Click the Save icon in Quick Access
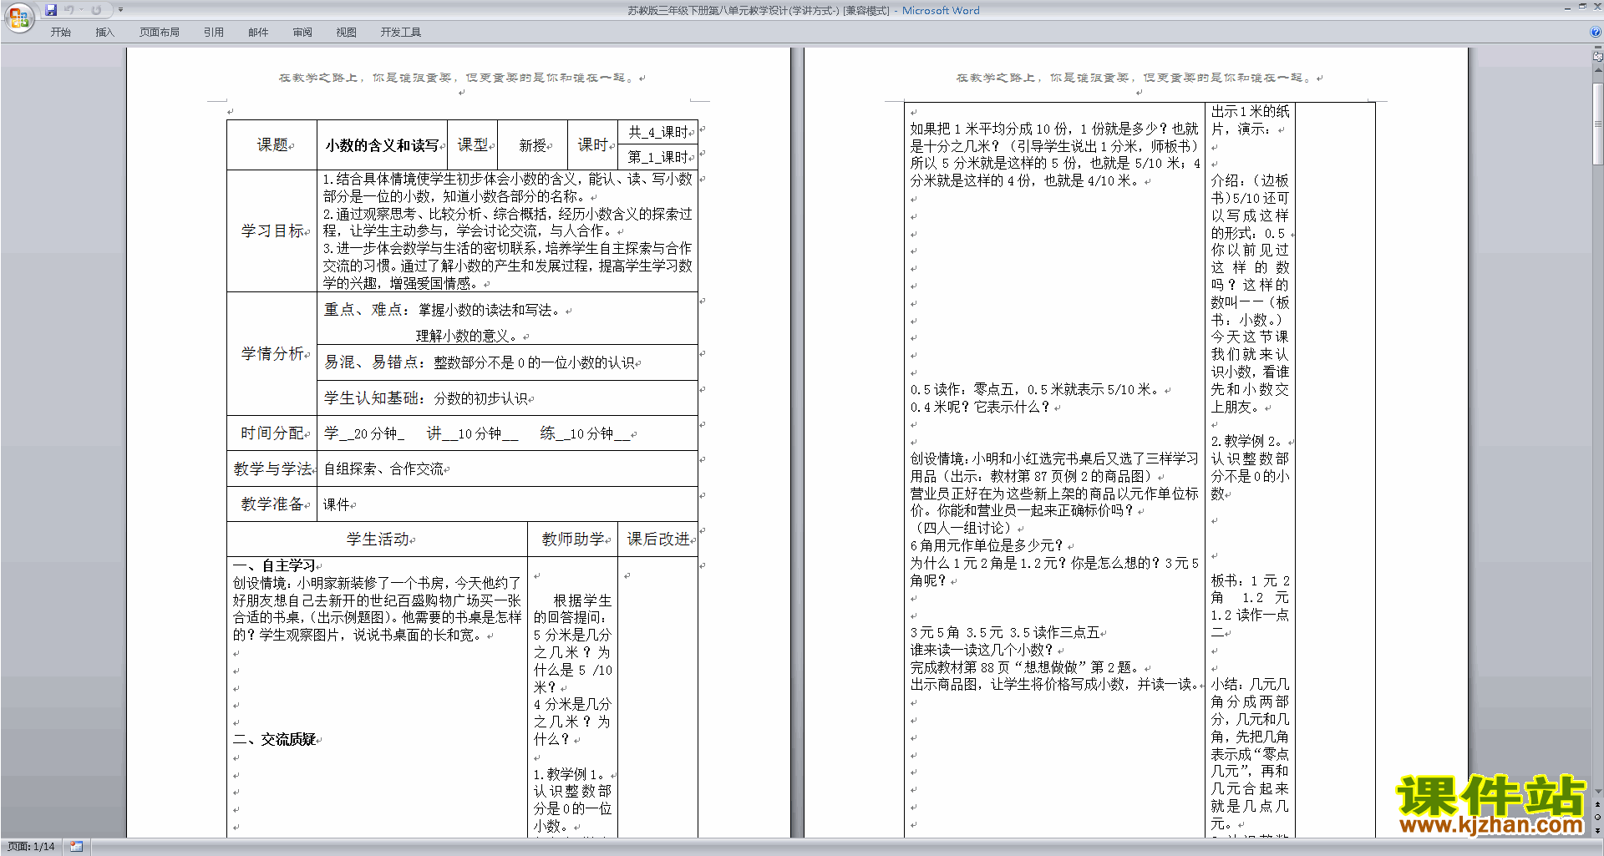Screen dimensions: 1604x856 point(51,10)
